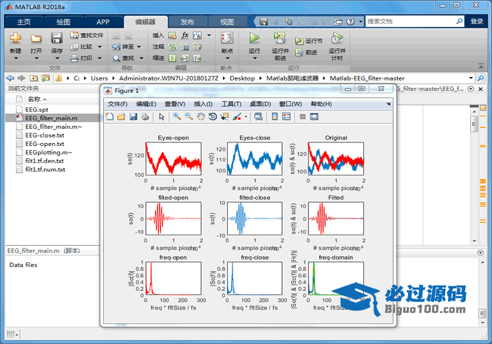
Task: Click the comment percent icon
Action: (173, 47)
